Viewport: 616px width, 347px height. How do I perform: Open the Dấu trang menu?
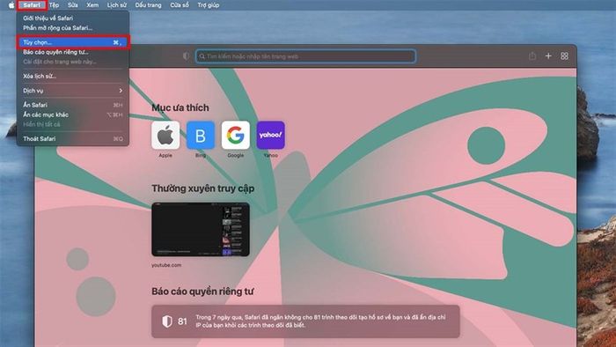coord(148,5)
